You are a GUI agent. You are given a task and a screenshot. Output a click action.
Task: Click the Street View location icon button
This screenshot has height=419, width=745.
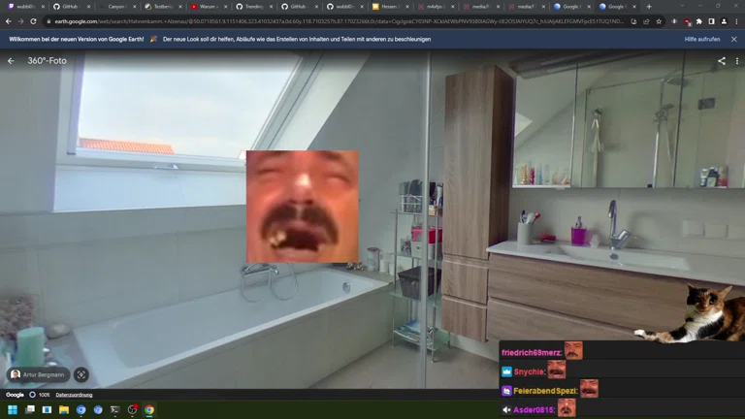tap(81, 374)
